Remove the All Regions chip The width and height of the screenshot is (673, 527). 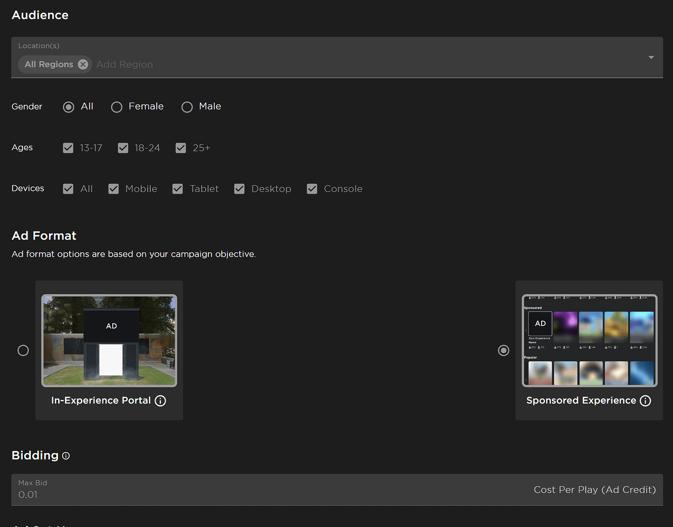[83, 64]
